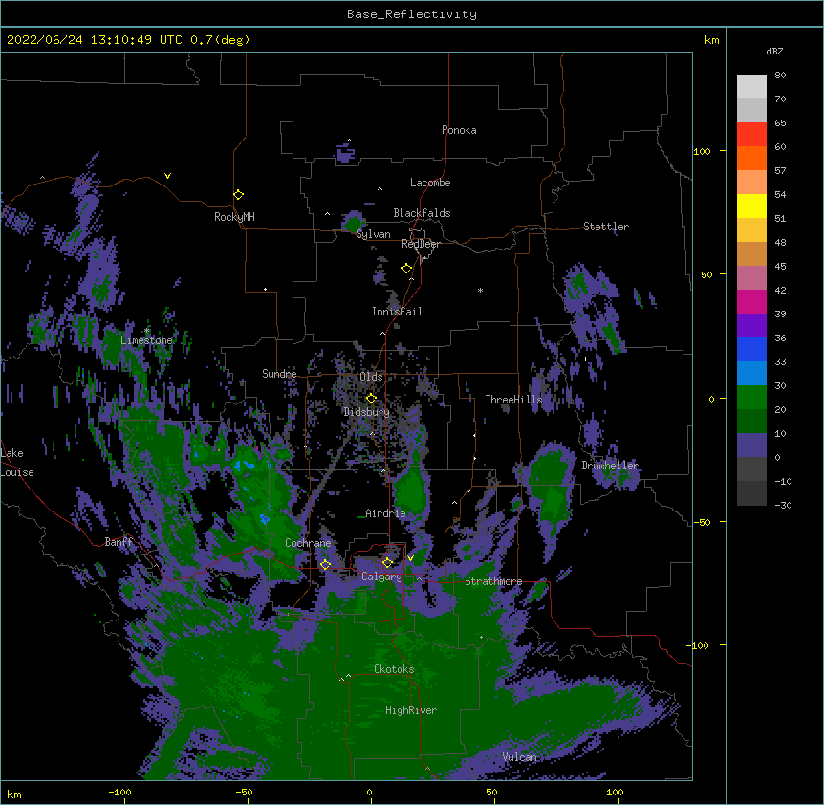This screenshot has width=824, height=805.
Task: Select the Airdrie label
Action: (385, 513)
